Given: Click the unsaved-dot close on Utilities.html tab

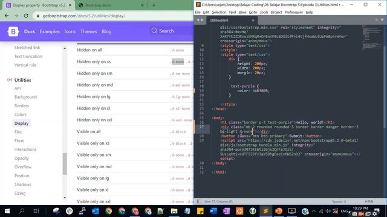Looking at the screenshot, I should tap(253, 20).
